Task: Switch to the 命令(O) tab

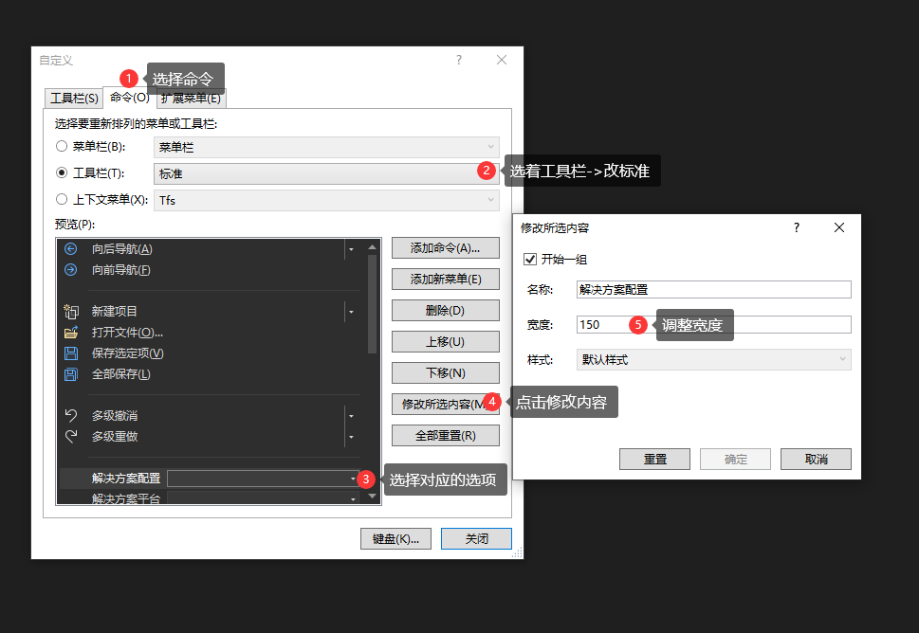Action: (x=130, y=98)
